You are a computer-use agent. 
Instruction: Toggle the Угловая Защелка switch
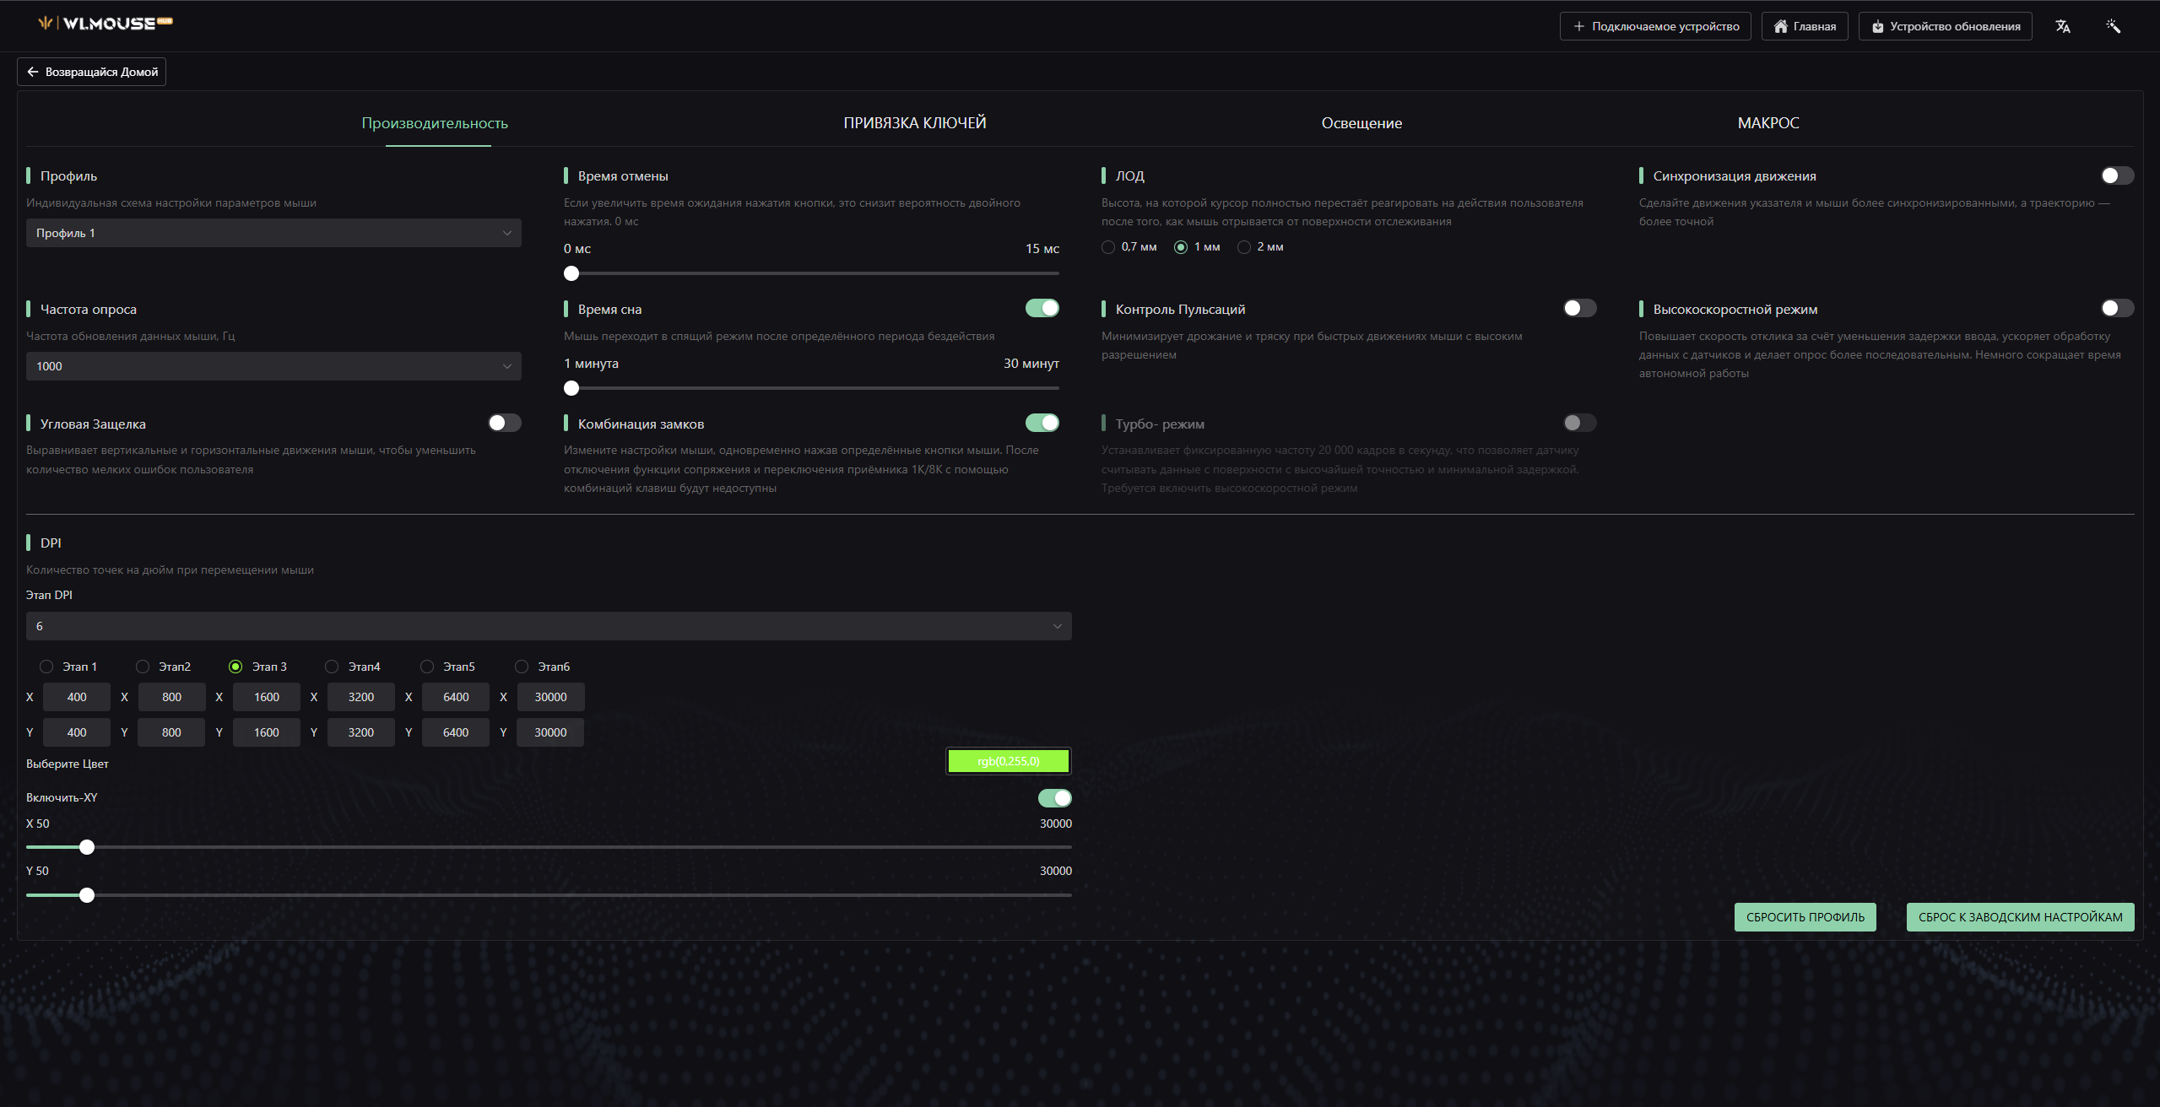(504, 423)
